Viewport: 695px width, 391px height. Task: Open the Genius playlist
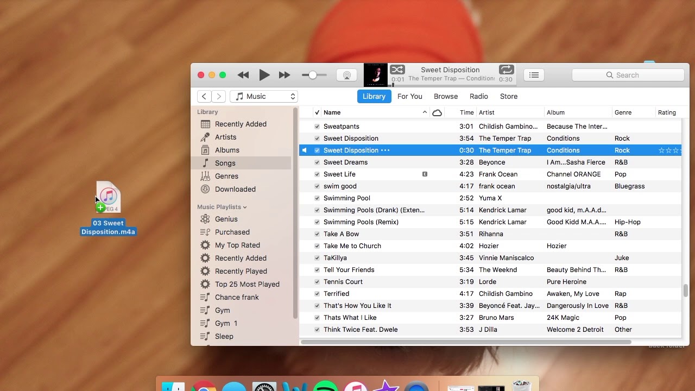point(226,219)
